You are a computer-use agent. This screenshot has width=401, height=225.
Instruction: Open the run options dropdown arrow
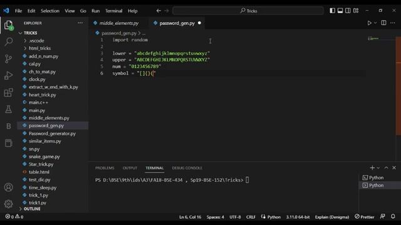point(375,23)
